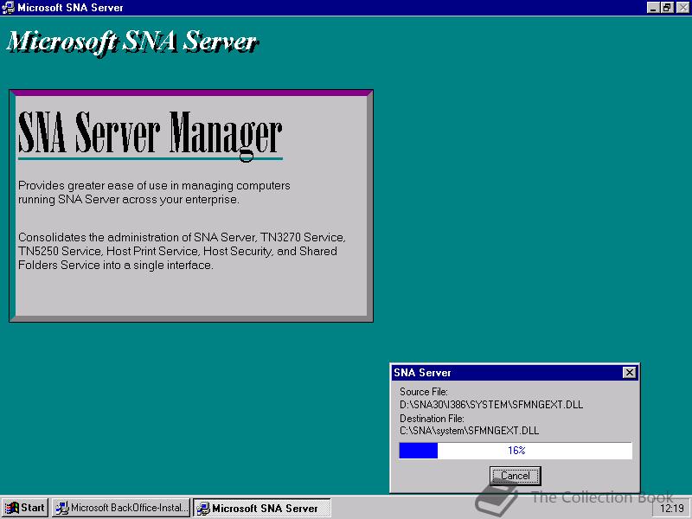The image size is (692, 519).
Task: Restore the Microsoft SNA Server window
Action: 667,8
